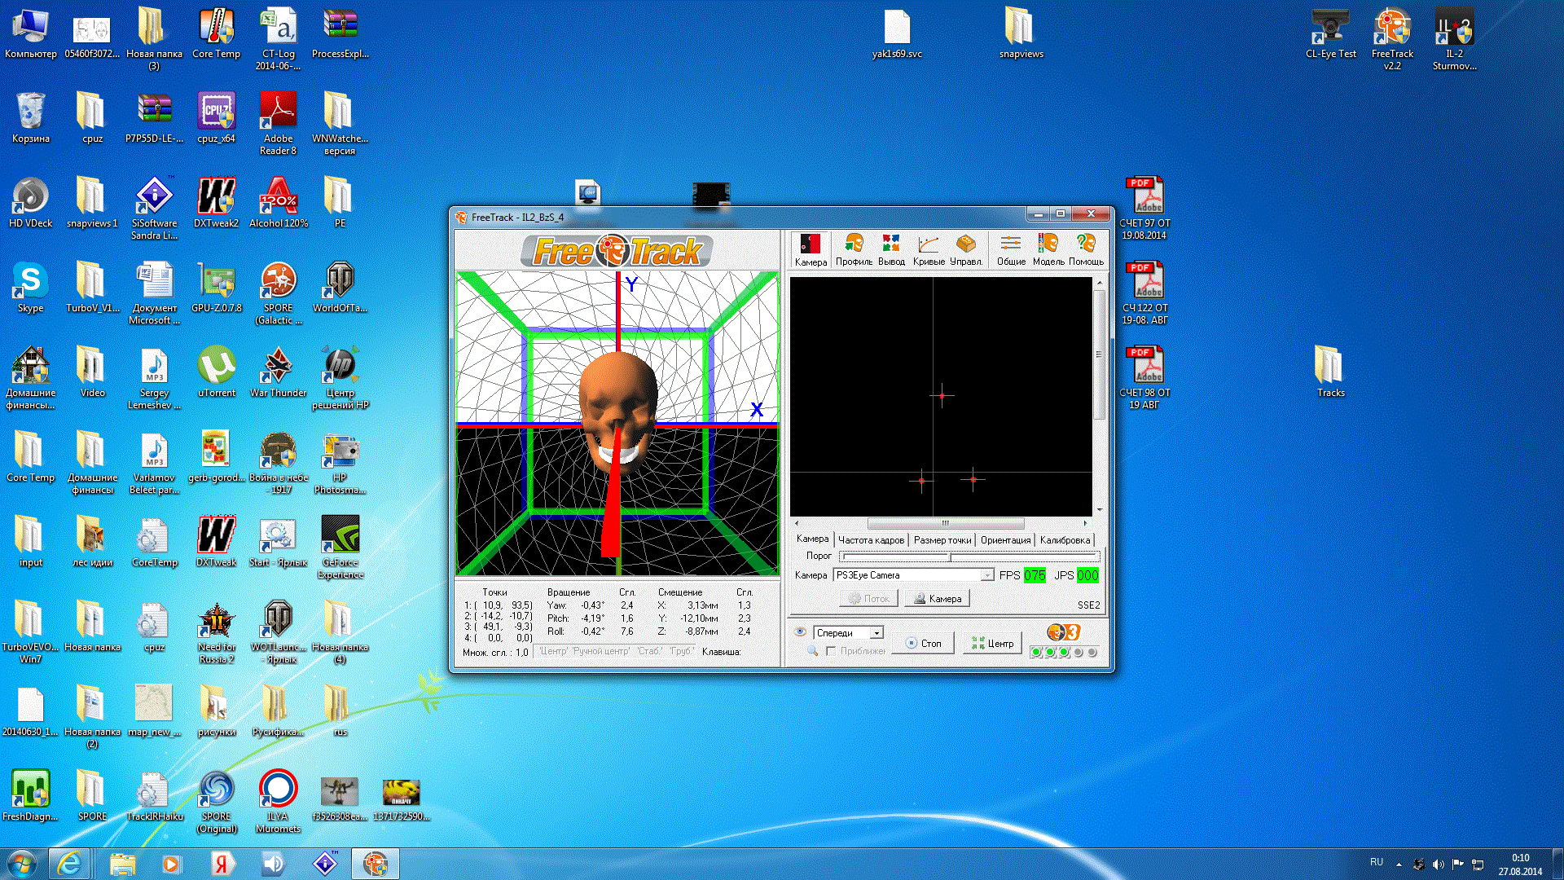The image size is (1564, 880).
Task: Open the cpuz_x64 desktop icon
Action: 216,117
